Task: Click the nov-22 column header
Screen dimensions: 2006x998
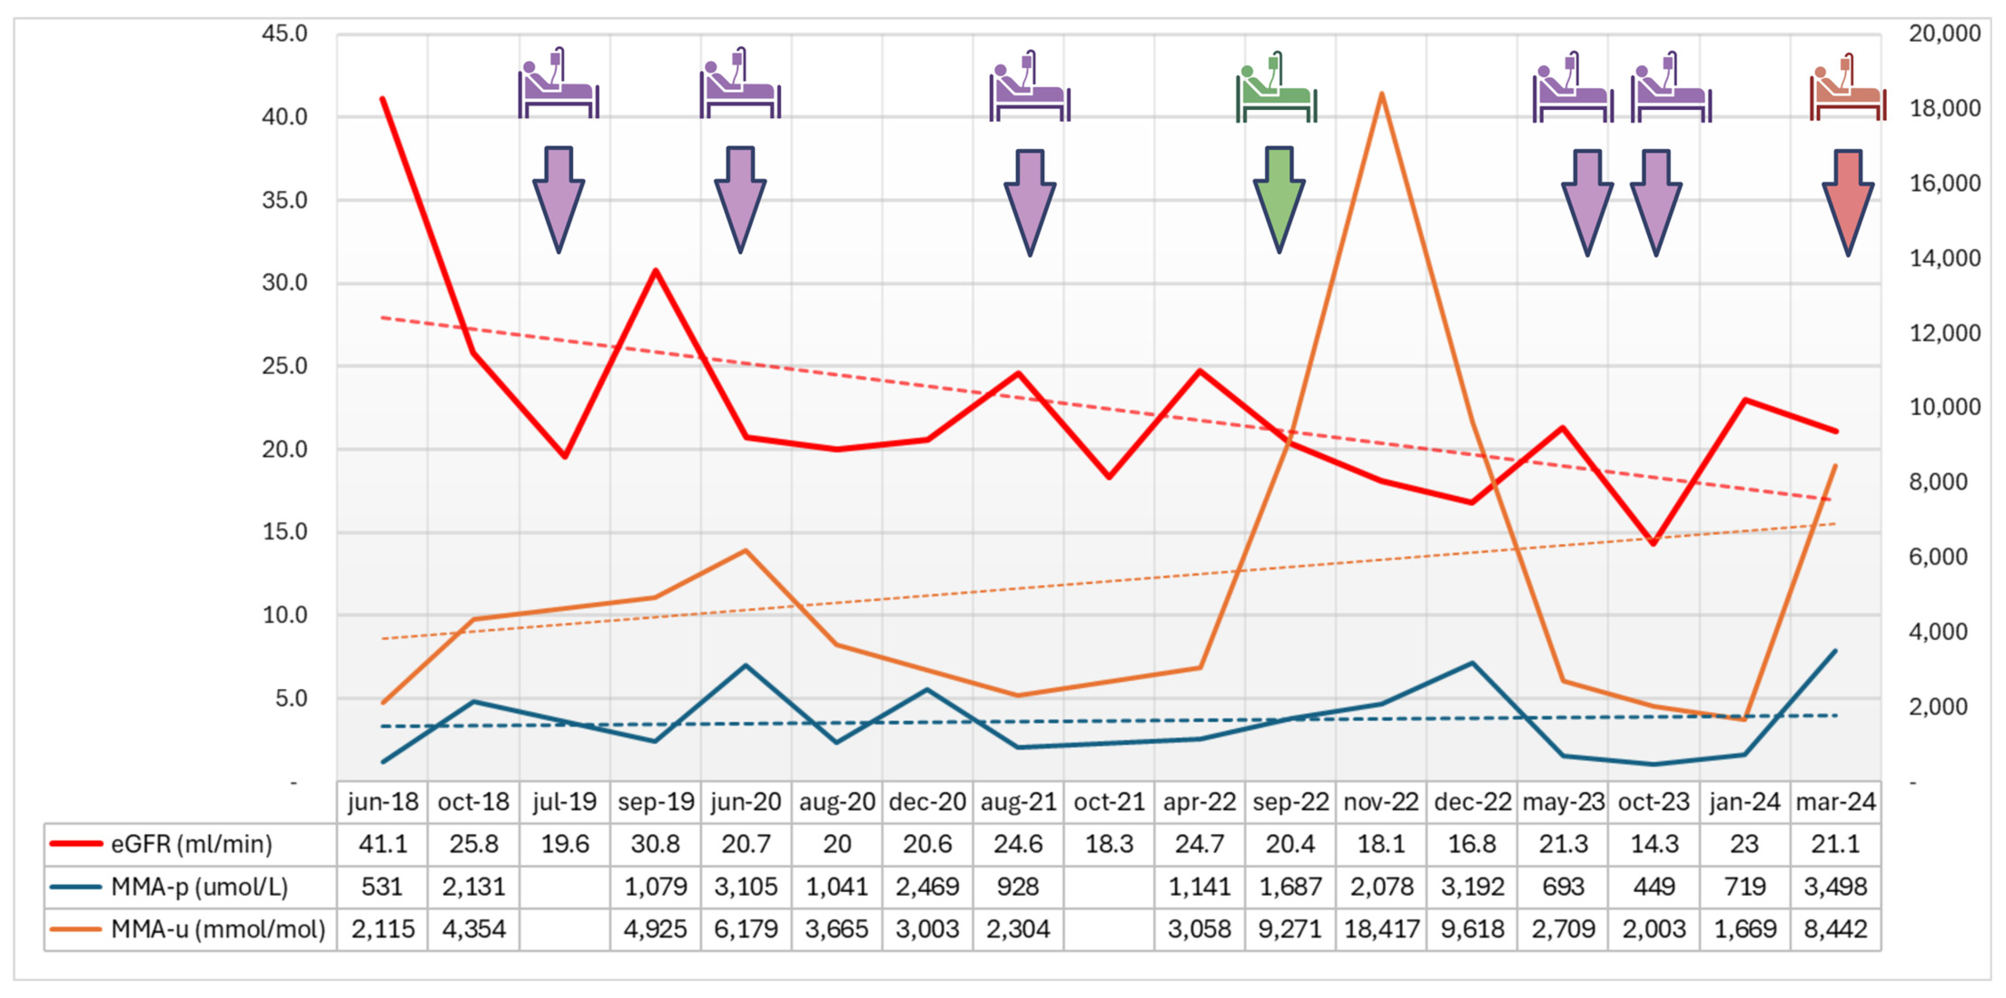Action: coord(1380,802)
